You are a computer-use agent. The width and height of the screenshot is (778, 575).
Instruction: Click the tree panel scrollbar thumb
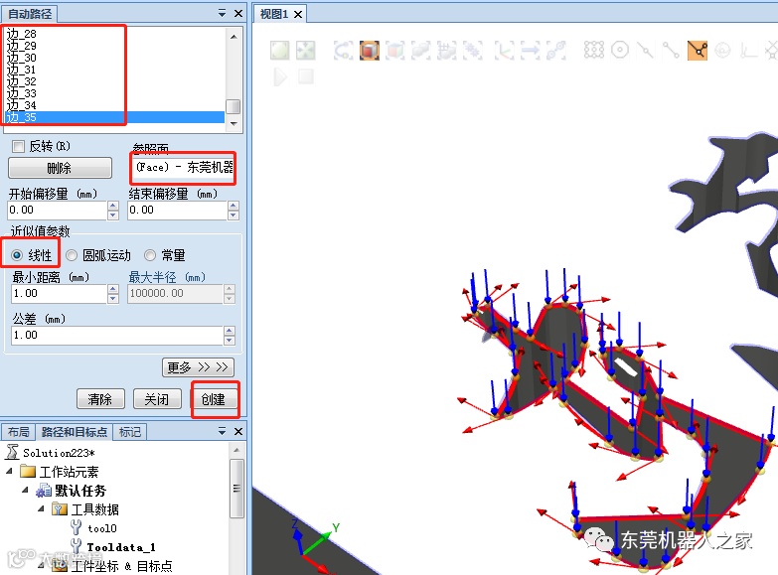tap(236, 489)
